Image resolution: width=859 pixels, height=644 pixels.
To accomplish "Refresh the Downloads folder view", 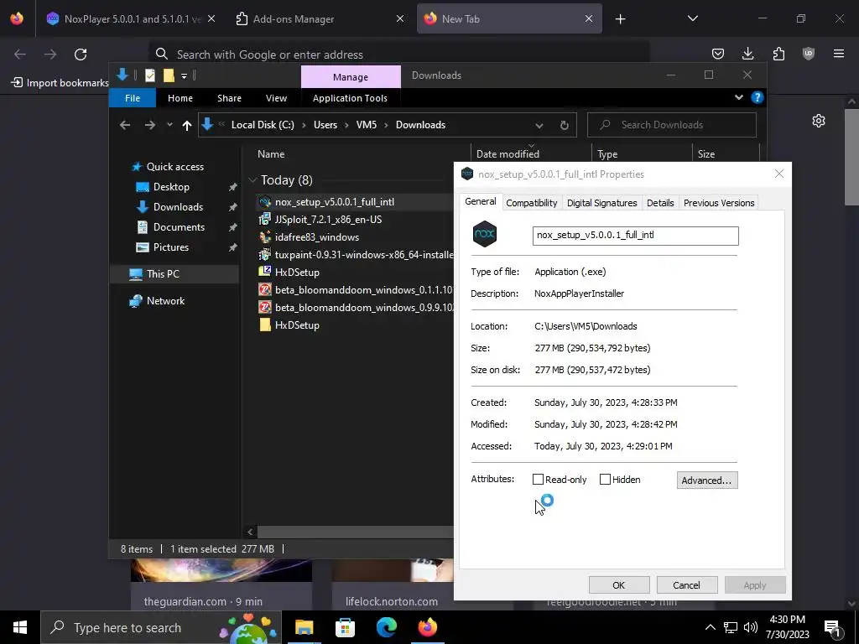I will (x=565, y=126).
